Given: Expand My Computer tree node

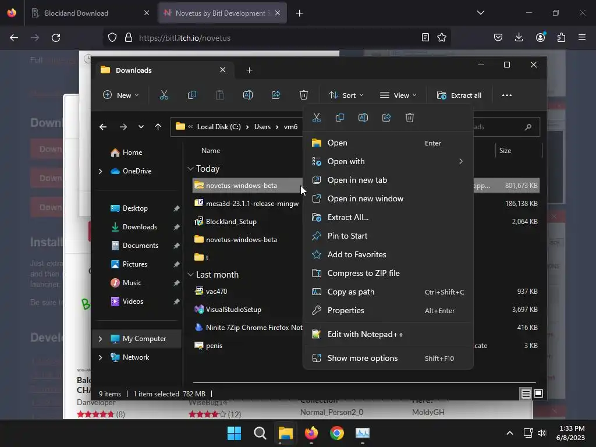Looking at the screenshot, I should click(x=100, y=339).
